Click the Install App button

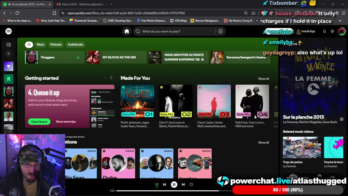click(306, 31)
